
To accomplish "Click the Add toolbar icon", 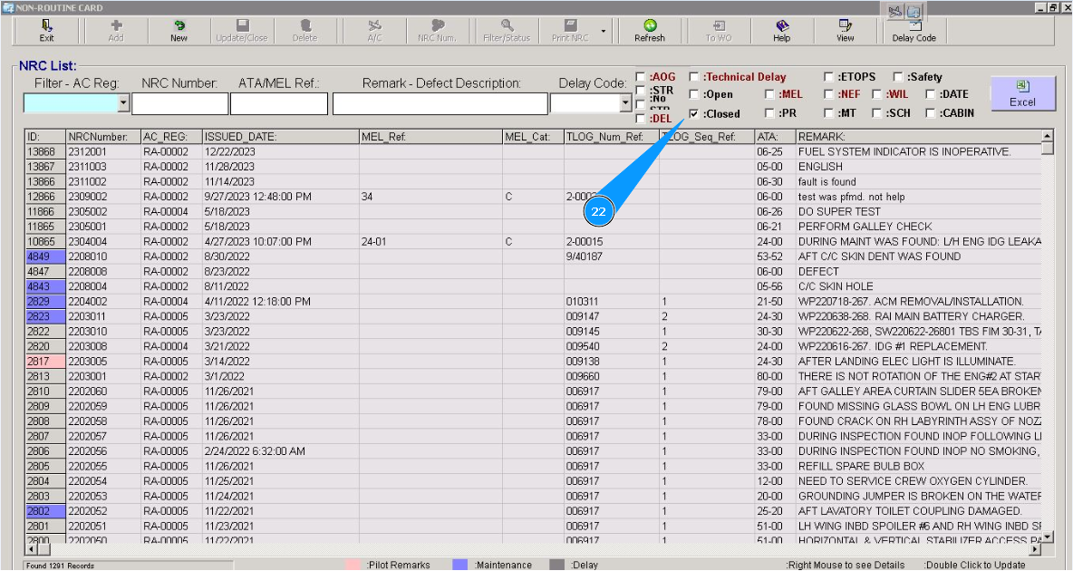I will (116, 31).
